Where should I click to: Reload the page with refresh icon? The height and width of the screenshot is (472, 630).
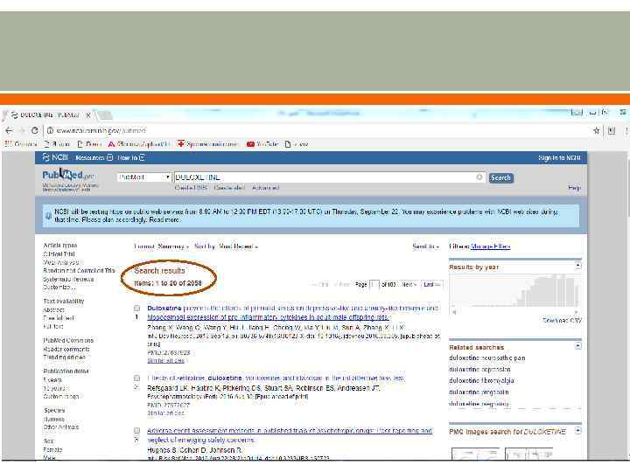[x=34, y=130]
